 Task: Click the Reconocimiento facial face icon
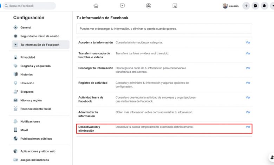tap(15, 109)
